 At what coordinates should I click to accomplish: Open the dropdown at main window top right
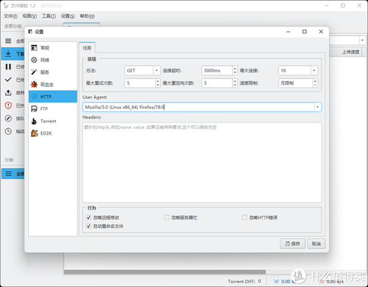click(362, 40)
